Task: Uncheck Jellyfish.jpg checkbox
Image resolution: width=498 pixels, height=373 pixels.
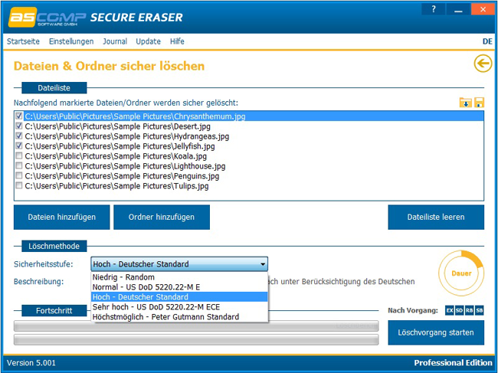Action: coord(19,146)
